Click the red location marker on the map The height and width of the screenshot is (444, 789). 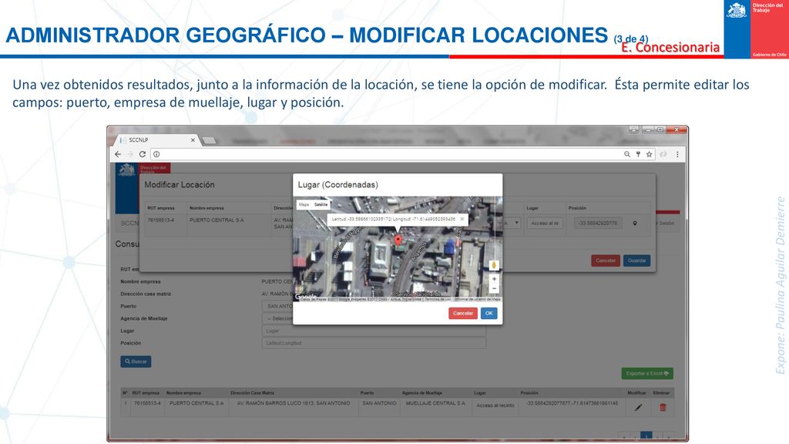pos(398,240)
